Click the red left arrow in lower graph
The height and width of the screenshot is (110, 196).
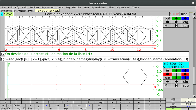tap(167, 74)
